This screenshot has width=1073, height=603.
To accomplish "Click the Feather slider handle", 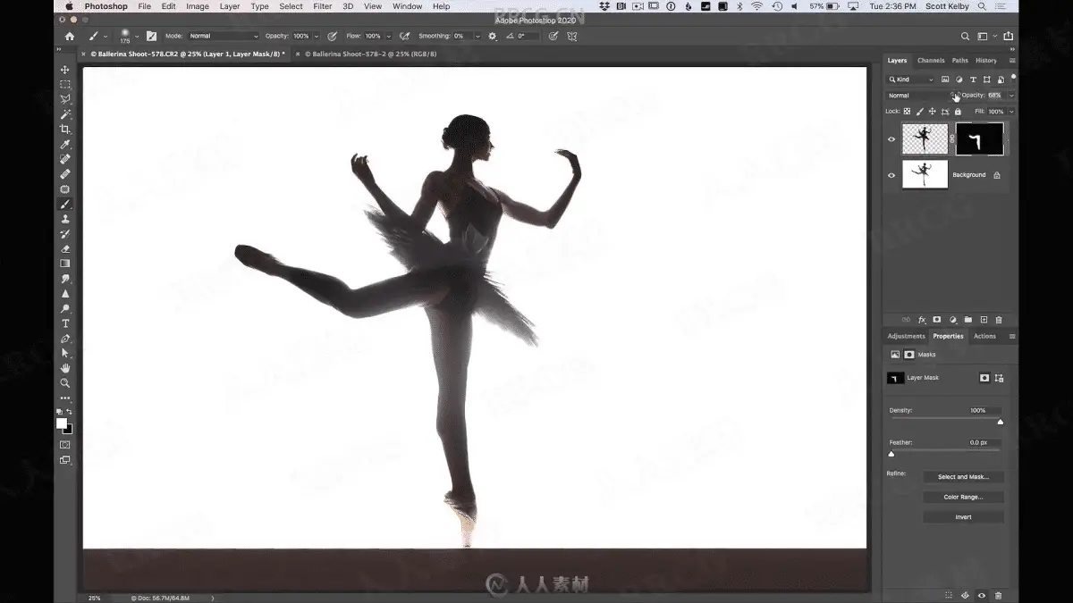I will pos(891,454).
